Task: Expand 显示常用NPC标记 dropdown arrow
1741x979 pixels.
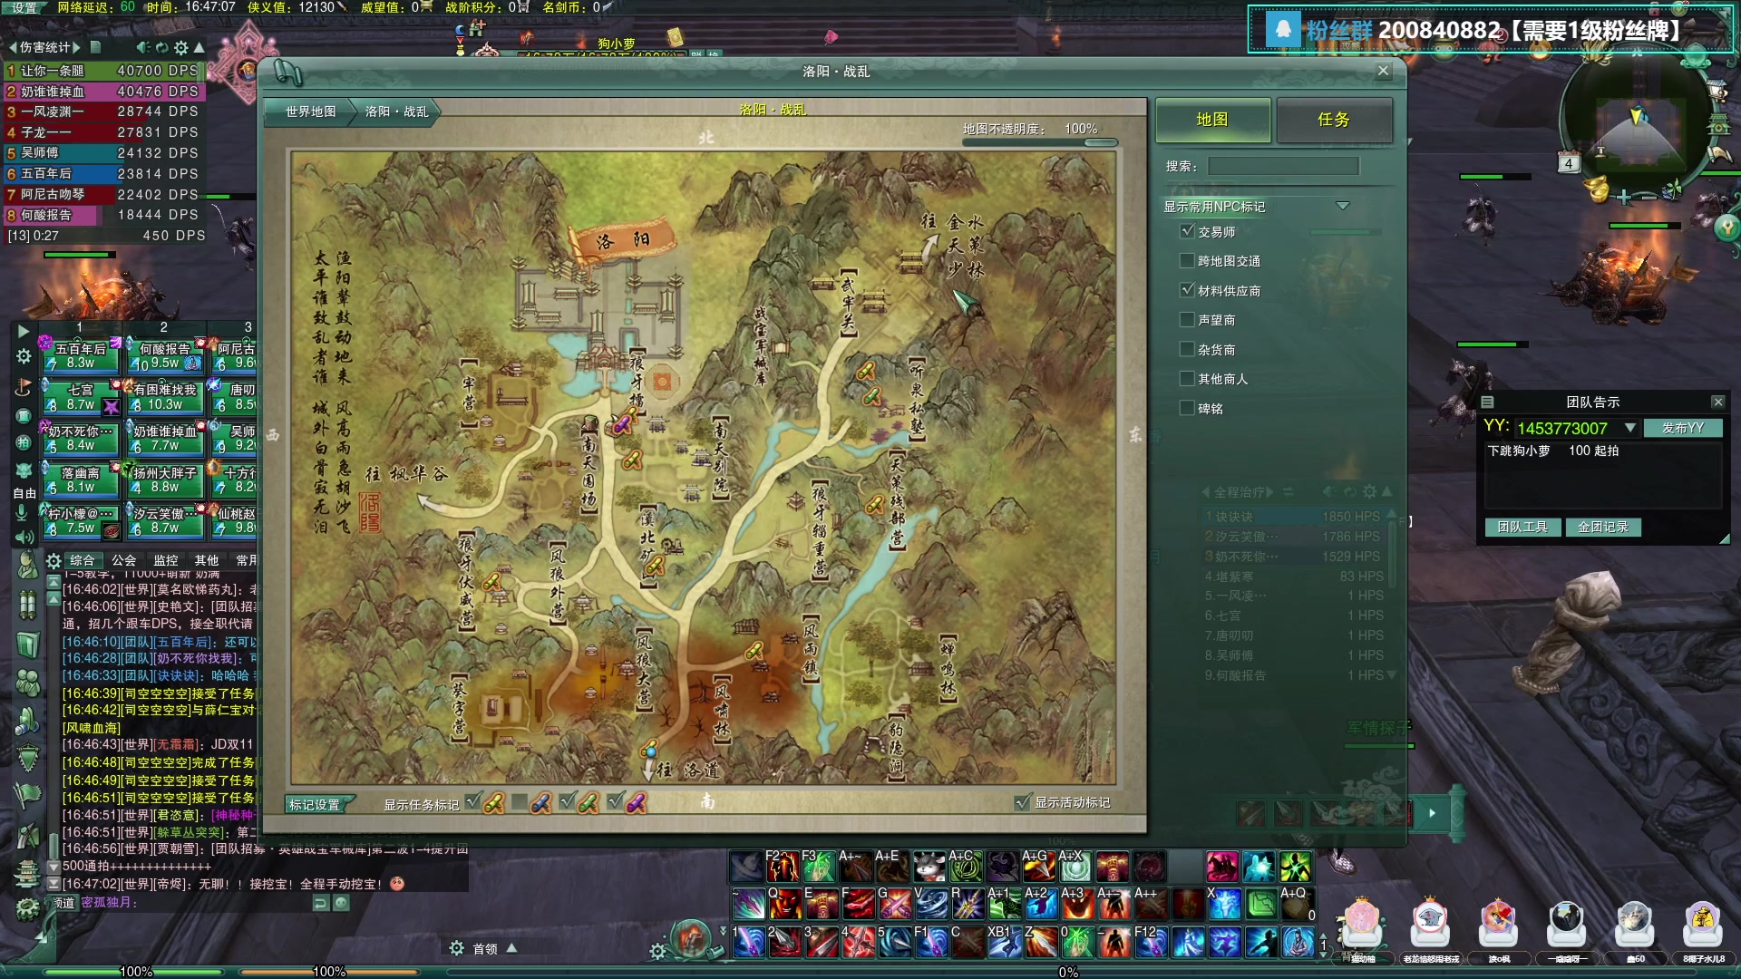Action: click(1343, 206)
